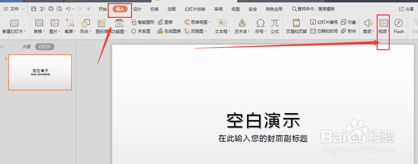
Task: Click the 页眉和页脚 header and footer icon
Action: pos(296,23)
